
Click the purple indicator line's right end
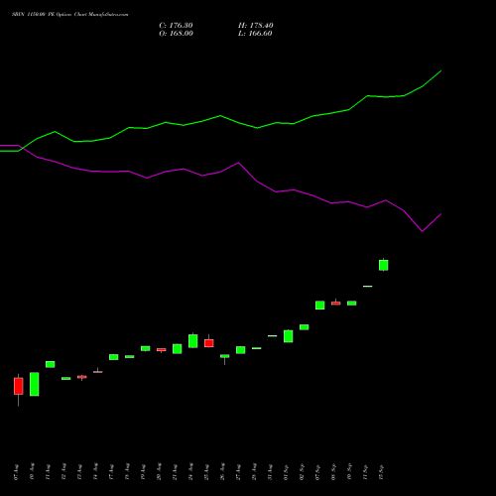440,214
